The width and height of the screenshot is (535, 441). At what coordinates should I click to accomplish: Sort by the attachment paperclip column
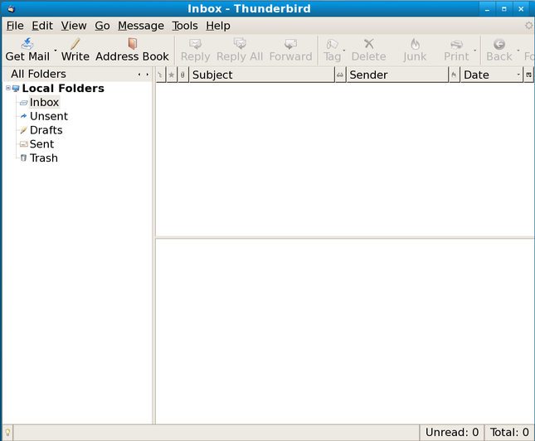coord(182,75)
